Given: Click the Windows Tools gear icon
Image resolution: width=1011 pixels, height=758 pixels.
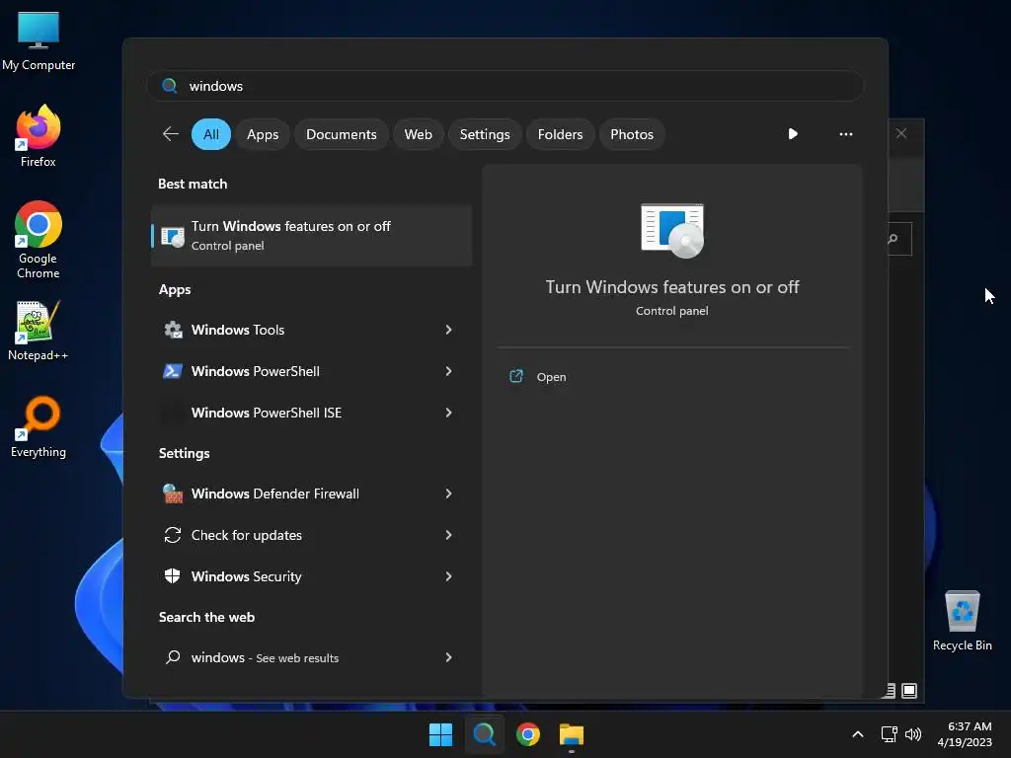Looking at the screenshot, I should [173, 330].
